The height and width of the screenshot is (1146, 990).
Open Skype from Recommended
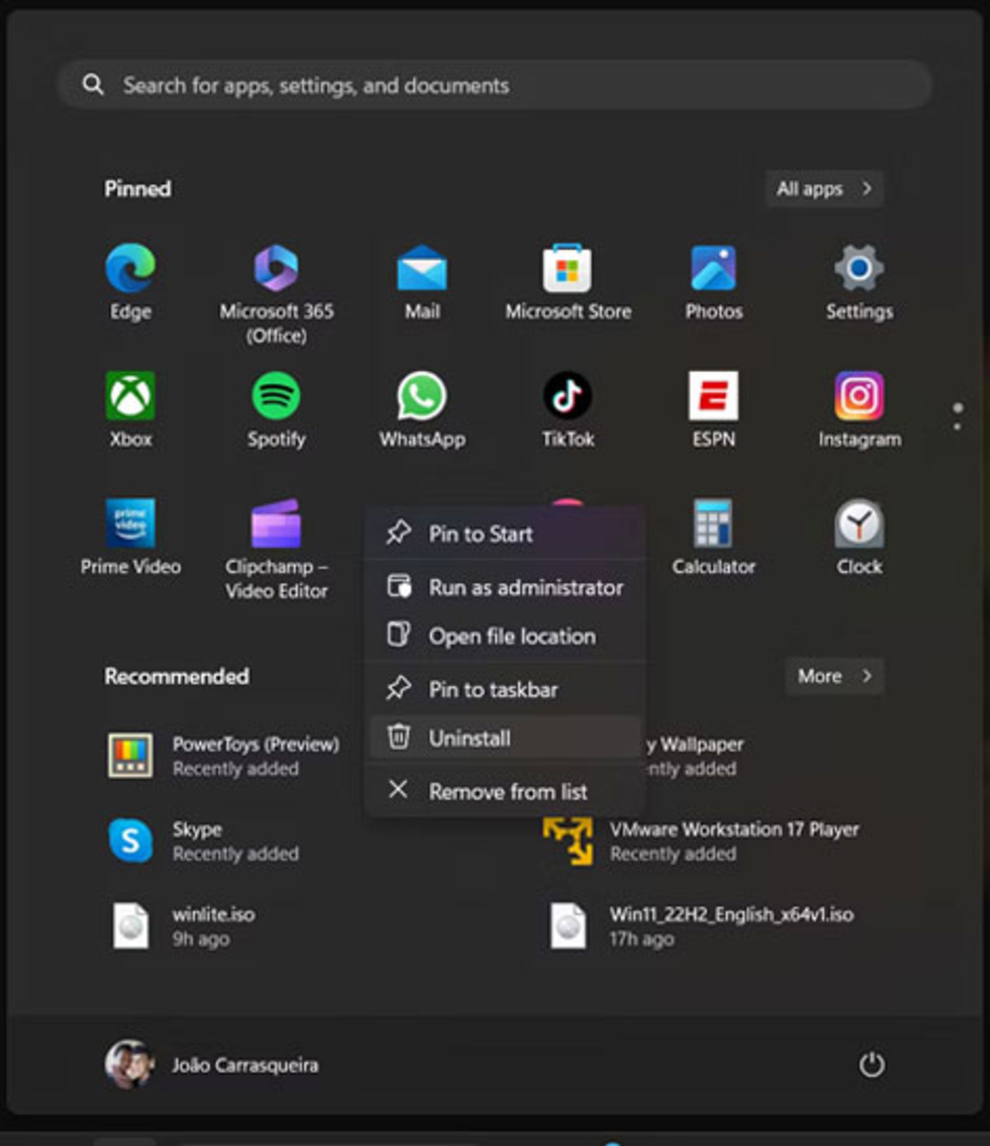click(204, 841)
